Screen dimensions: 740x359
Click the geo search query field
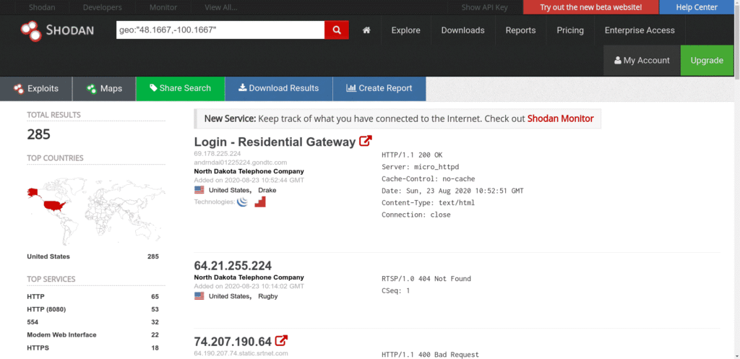220,30
